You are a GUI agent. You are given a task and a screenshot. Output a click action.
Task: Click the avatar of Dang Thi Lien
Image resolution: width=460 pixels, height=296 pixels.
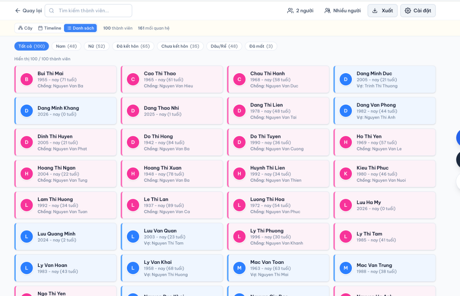point(239,111)
